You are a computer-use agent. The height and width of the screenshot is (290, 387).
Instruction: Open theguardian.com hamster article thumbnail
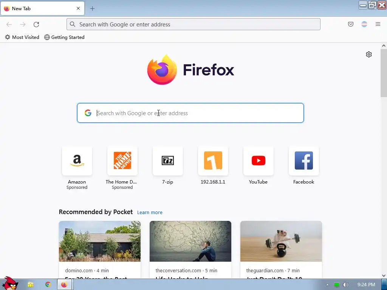(x=281, y=241)
